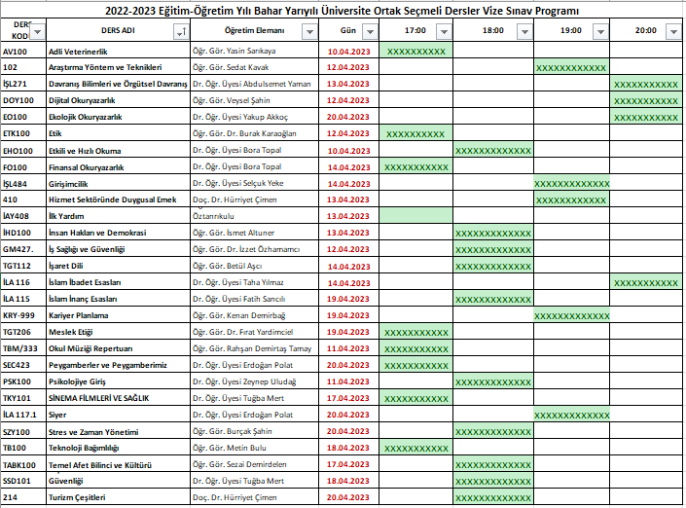Select 'Öğr. Gör. Dr. Fırat Yardimciel' cell
This screenshot has width=686, height=508.
pos(255,332)
